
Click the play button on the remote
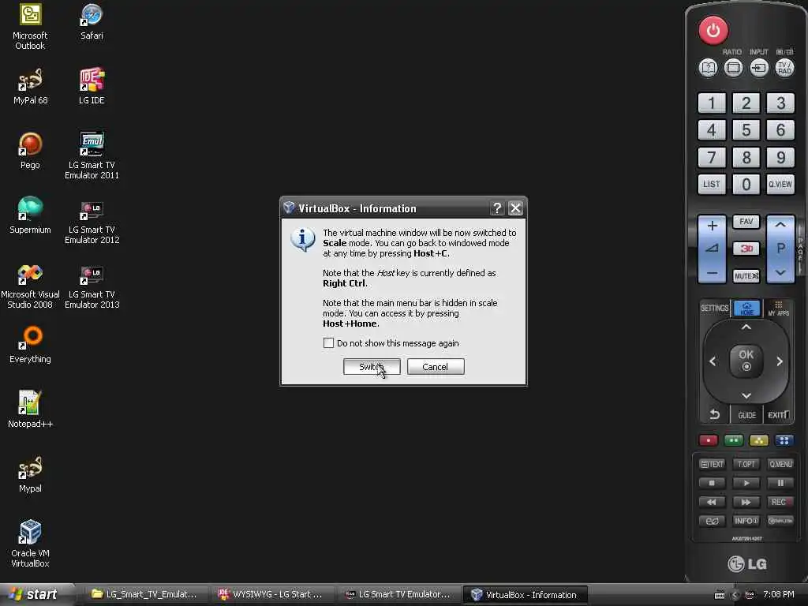tap(746, 483)
